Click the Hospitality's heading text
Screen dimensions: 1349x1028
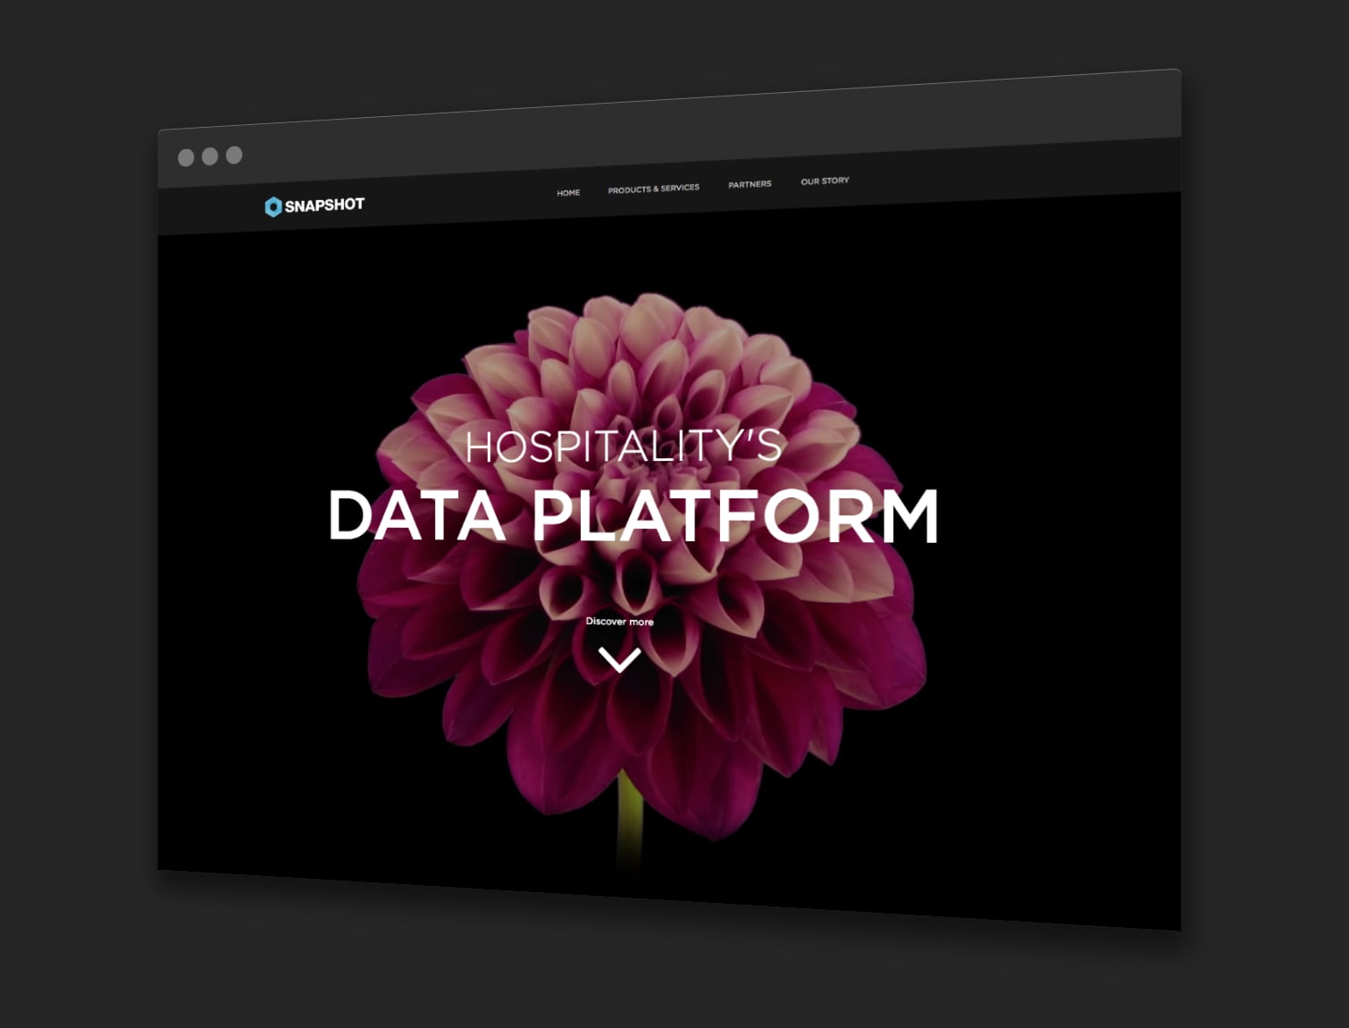(x=624, y=446)
